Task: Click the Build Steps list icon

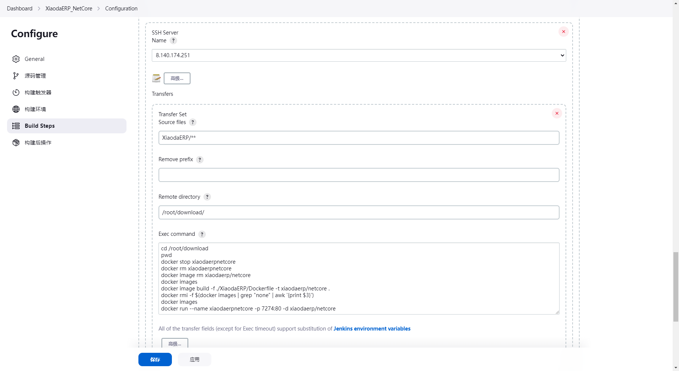Action: [16, 126]
